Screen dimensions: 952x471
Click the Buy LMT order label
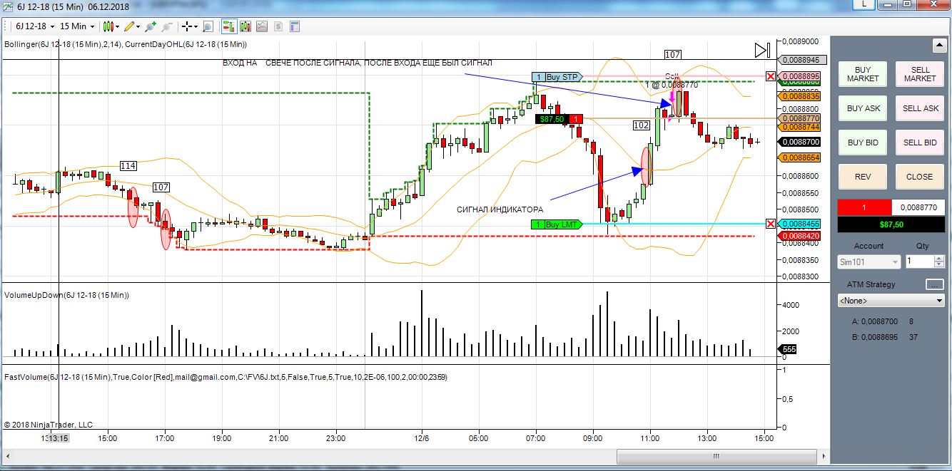point(557,224)
